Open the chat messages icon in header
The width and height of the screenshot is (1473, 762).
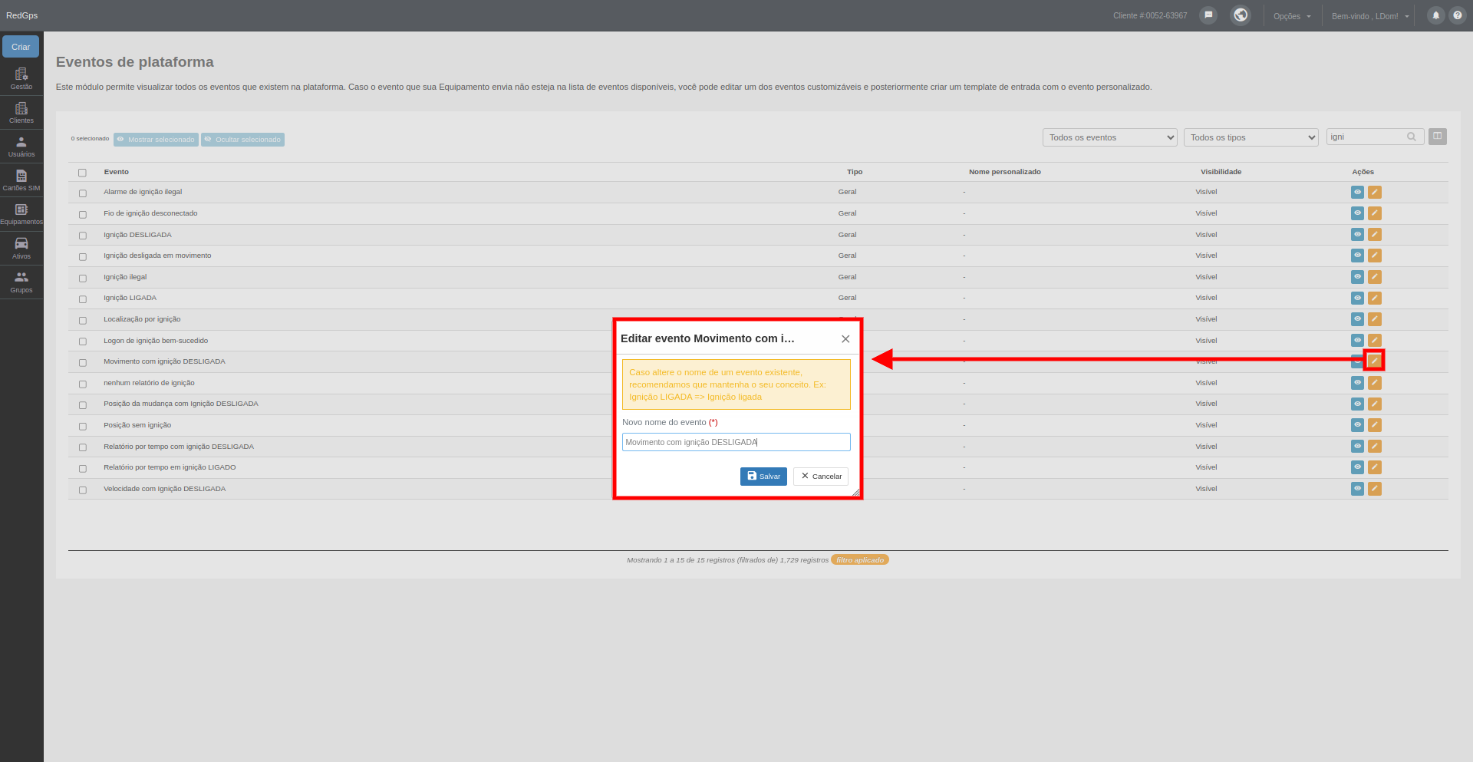coord(1208,15)
